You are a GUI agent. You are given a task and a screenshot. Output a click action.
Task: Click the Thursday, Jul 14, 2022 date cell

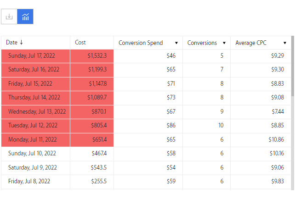click(x=35, y=98)
